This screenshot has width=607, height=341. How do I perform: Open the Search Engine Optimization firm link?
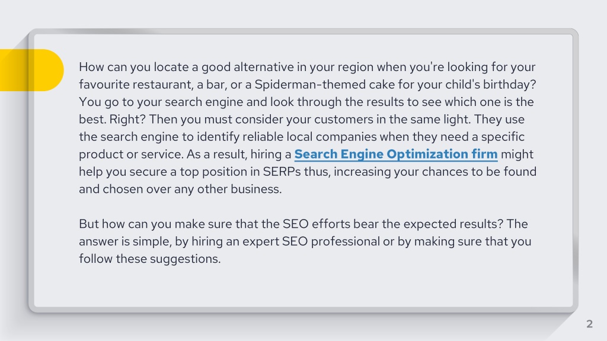click(x=395, y=155)
